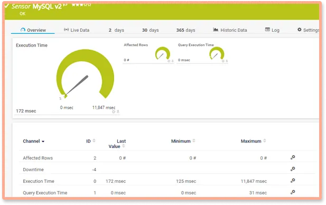Open the Settings tab
Screen dimensions: 326x205
point(308,30)
